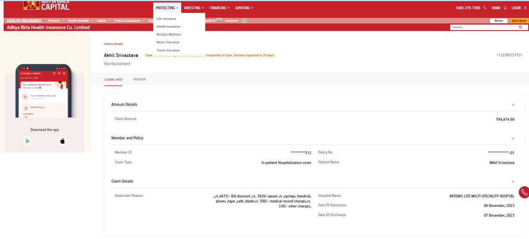Click the 1800-270-7000 phone number
This screenshot has height=239, width=529.
468,8
